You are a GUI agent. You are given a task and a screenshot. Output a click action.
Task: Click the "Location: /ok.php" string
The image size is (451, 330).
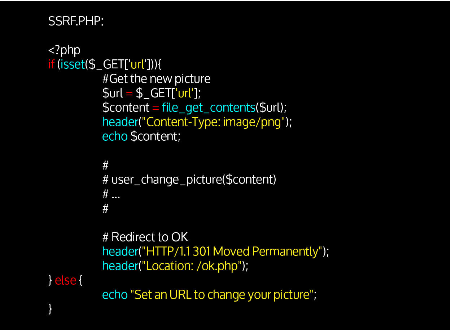(191, 266)
